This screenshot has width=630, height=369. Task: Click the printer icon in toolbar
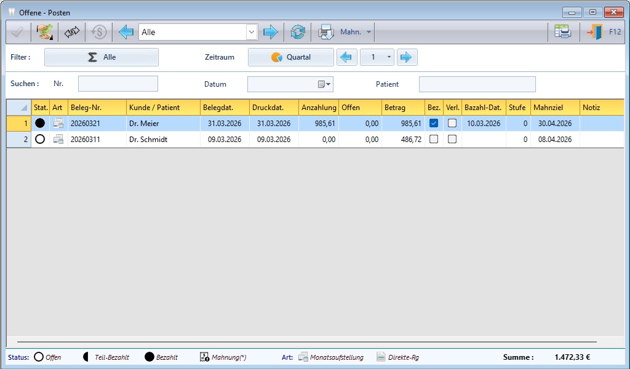(325, 32)
